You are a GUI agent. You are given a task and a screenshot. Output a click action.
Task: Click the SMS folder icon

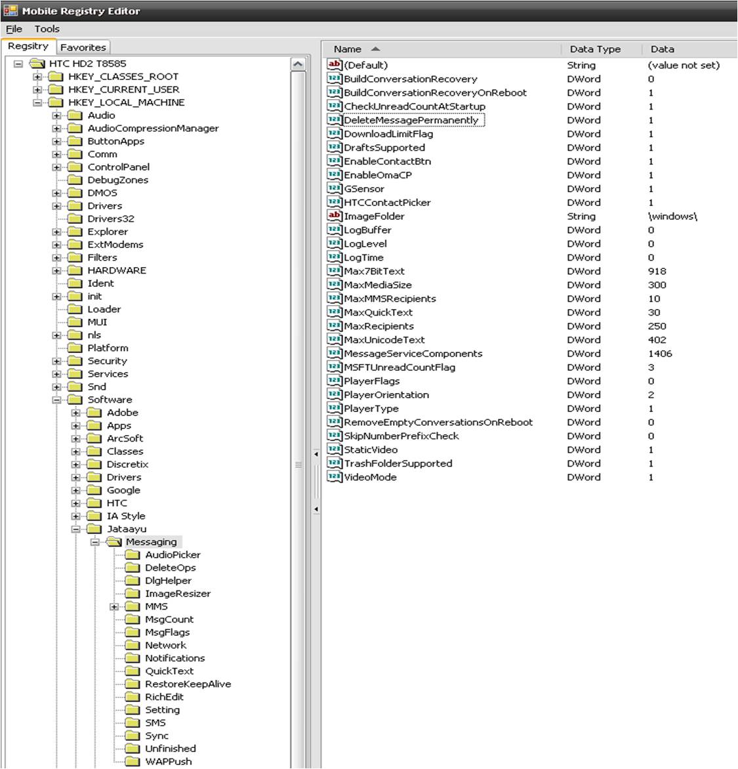click(x=132, y=723)
